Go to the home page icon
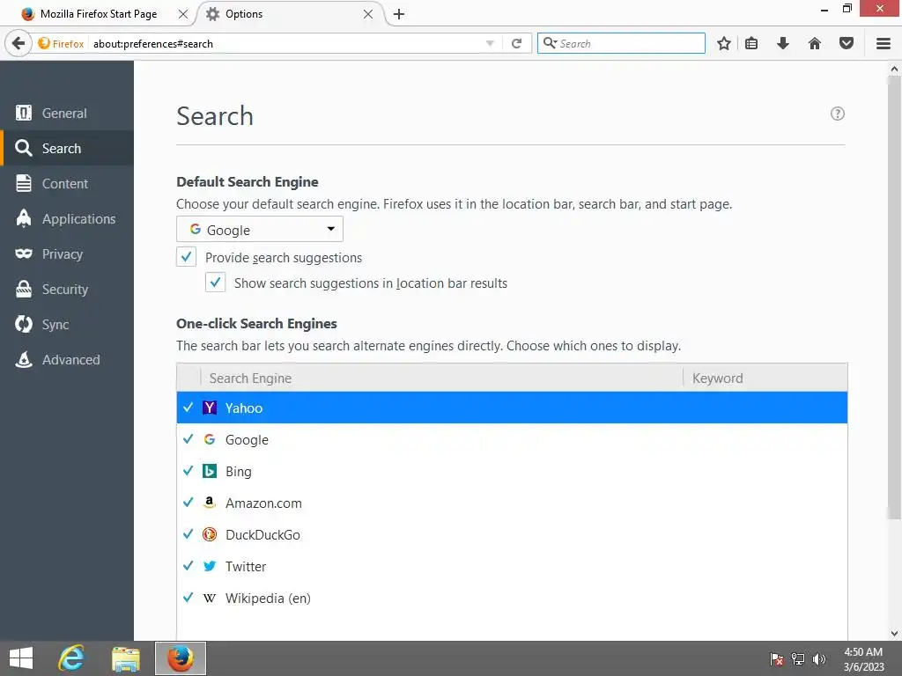The height and width of the screenshot is (676, 902). 815,44
